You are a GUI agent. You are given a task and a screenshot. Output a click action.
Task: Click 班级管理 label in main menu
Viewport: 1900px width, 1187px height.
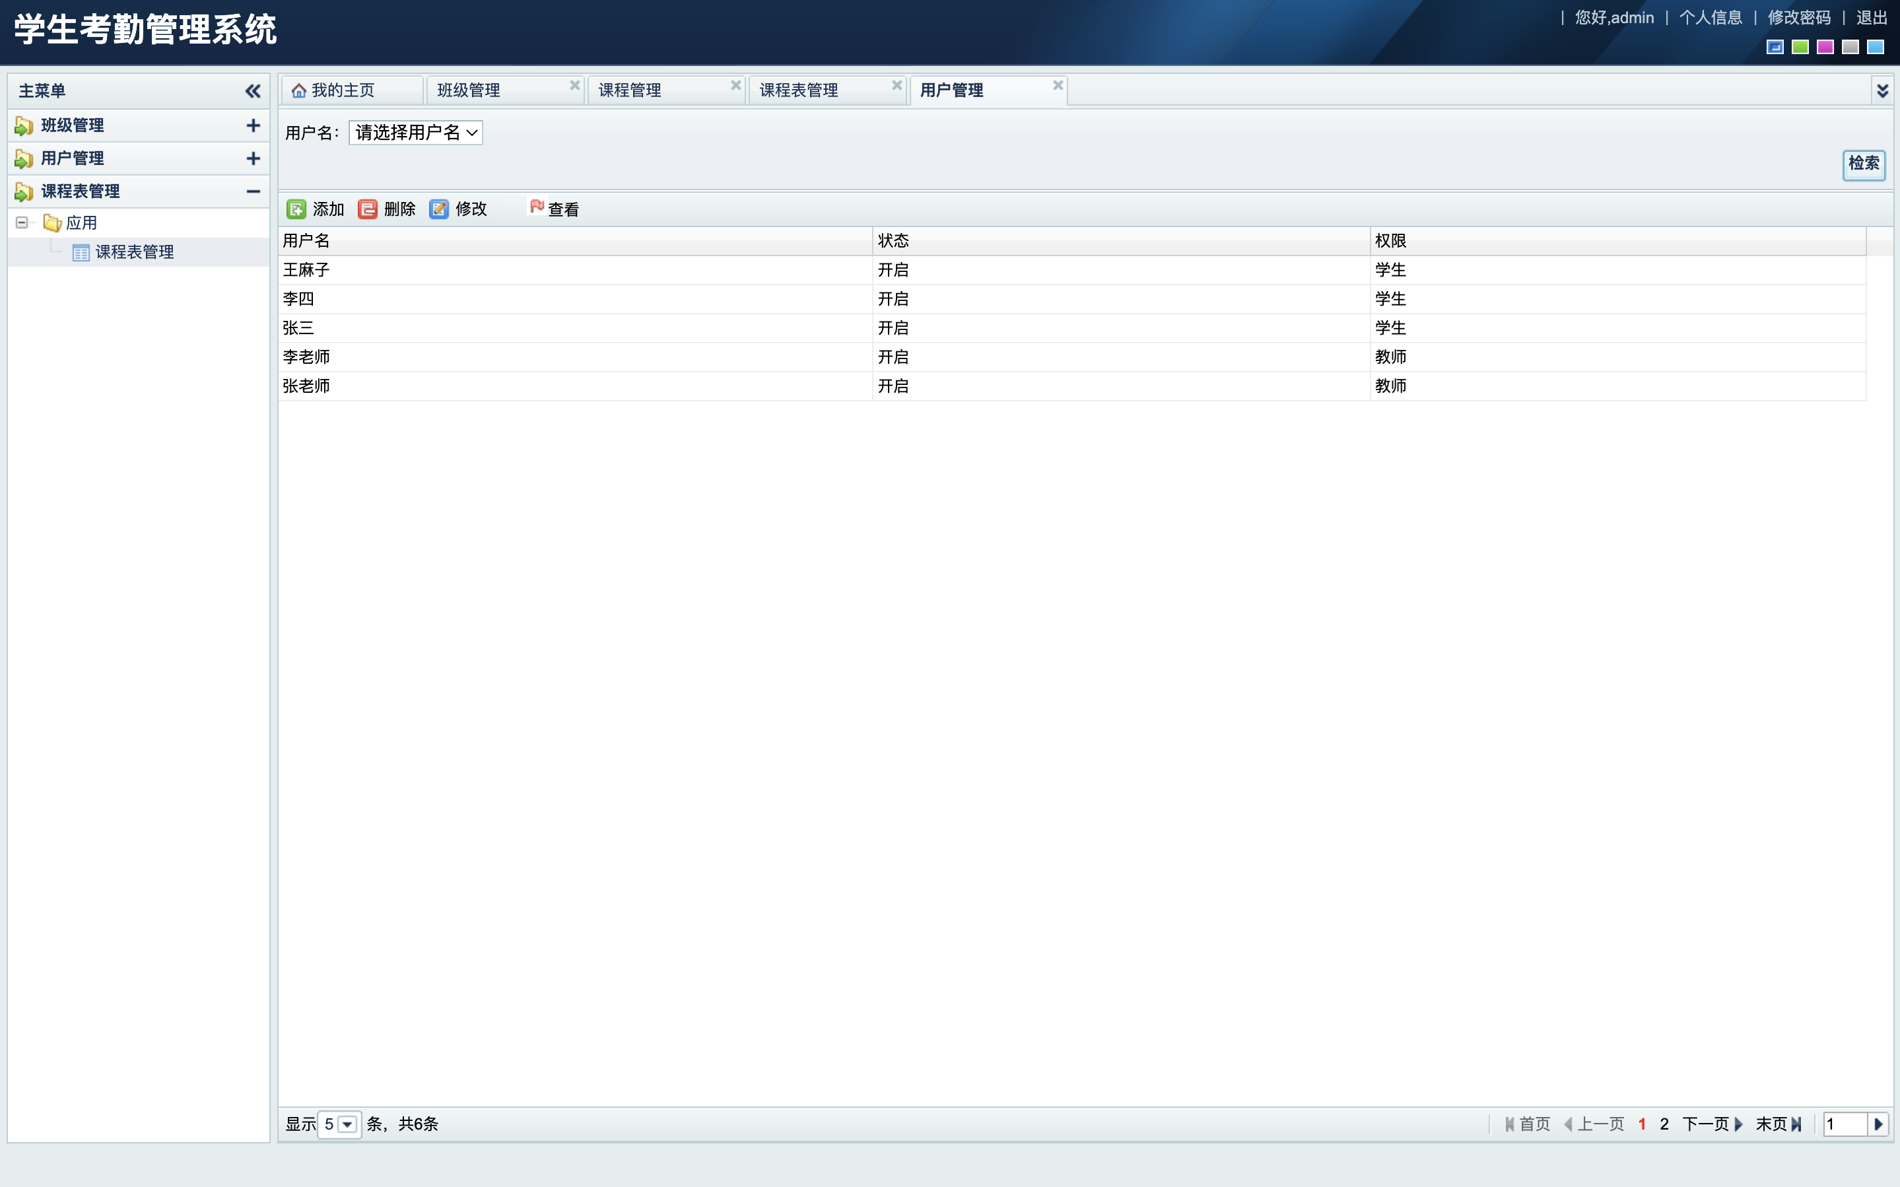point(72,125)
